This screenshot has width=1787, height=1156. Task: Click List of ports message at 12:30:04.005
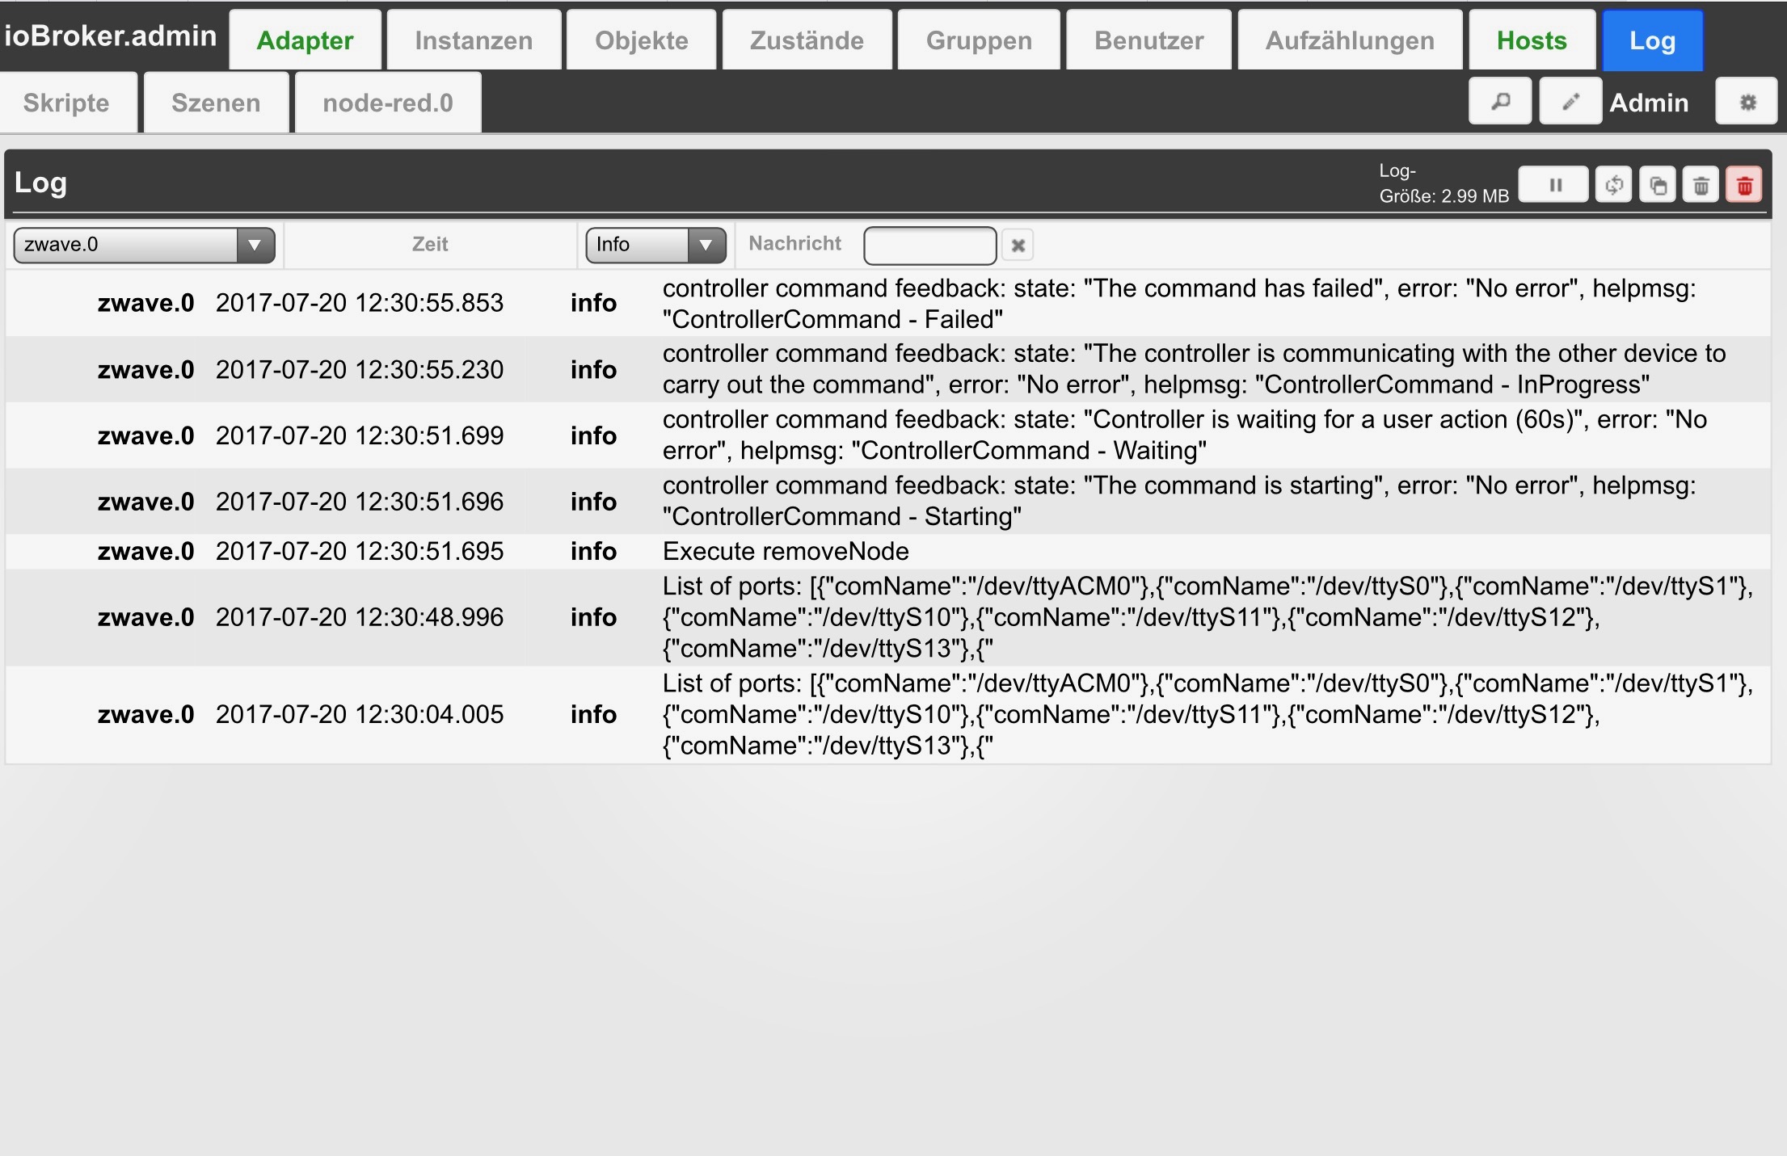click(1208, 714)
